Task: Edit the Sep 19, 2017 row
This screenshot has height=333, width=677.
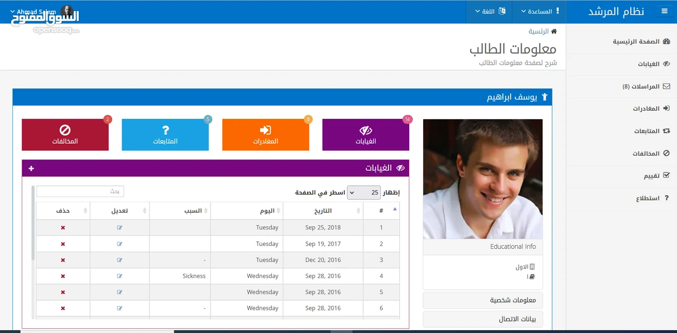Action: pyautogui.click(x=119, y=244)
